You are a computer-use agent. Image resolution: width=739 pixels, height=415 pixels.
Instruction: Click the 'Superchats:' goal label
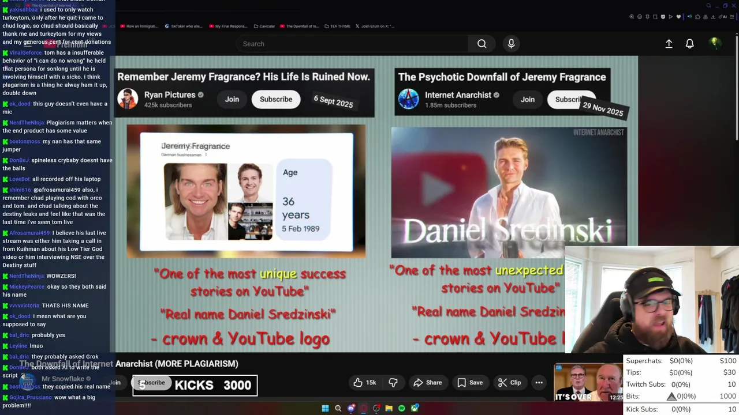644,361
